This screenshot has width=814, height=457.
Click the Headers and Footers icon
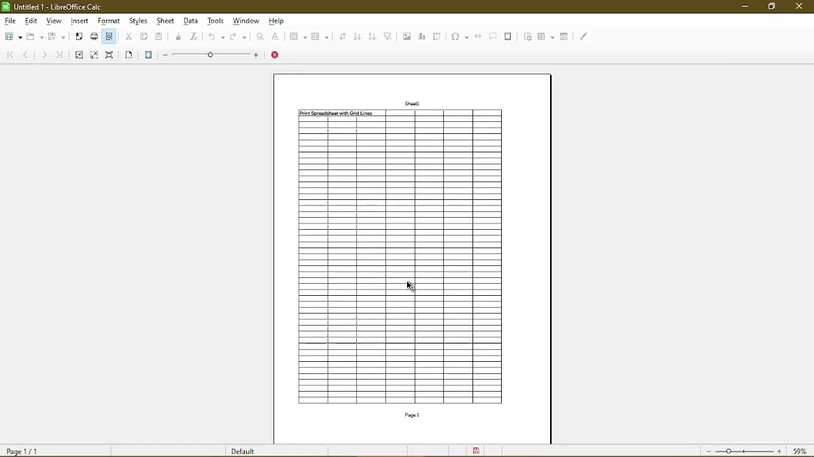509,37
